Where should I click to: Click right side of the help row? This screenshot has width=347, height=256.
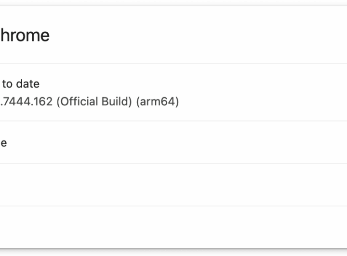click(313, 142)
